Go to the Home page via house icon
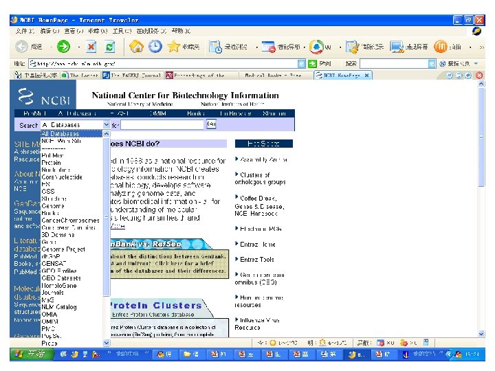Image resolution: width=495 pixels, height=371 pixels. (136, 47)
